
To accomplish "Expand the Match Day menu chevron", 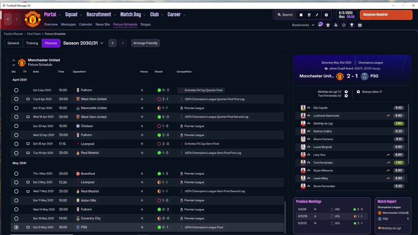I will pos(145,15).
